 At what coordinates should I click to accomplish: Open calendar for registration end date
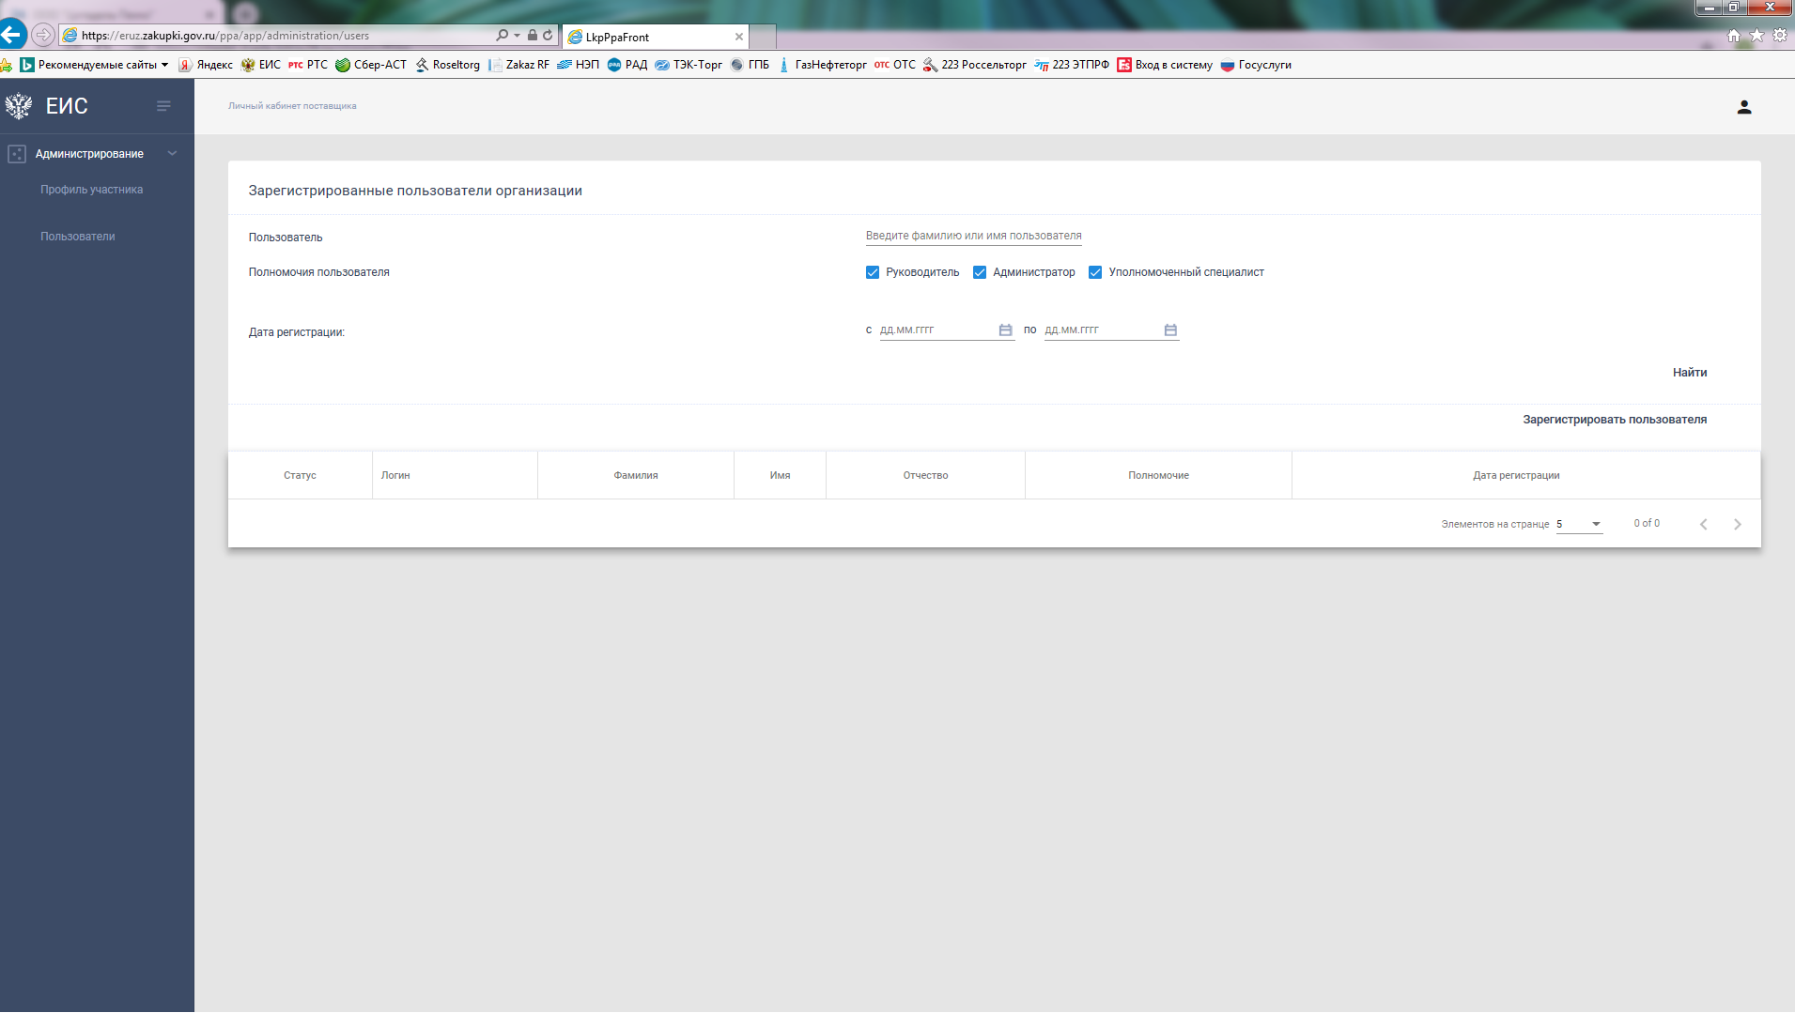(x=1170, y=330)
